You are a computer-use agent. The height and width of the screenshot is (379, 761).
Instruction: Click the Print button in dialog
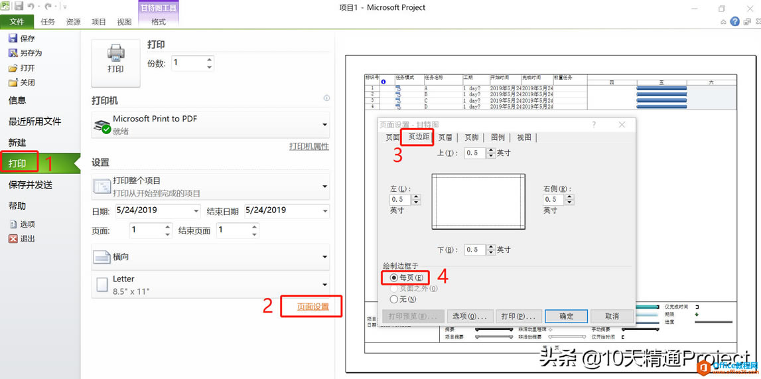[518, 316]
